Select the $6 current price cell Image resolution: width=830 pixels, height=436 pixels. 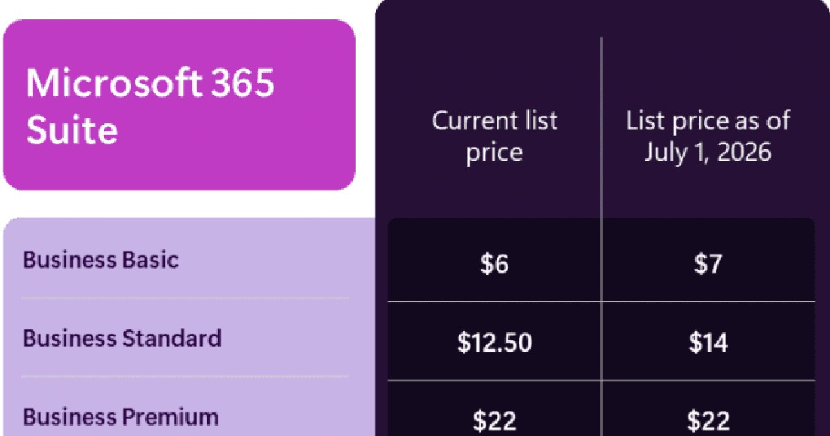[x=495, y=263]
